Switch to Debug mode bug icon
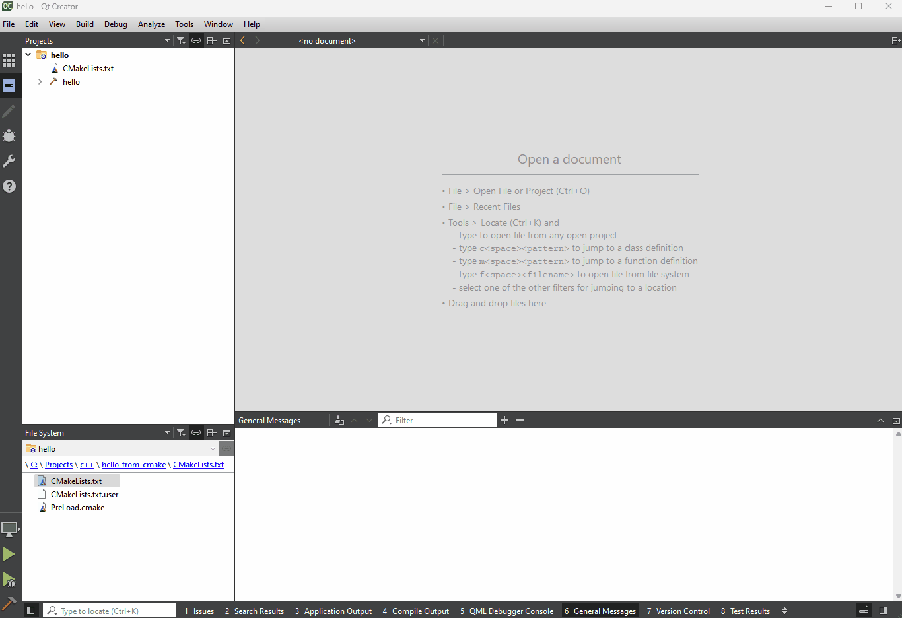This screenshot has width=902, height=618. (9, 136)
